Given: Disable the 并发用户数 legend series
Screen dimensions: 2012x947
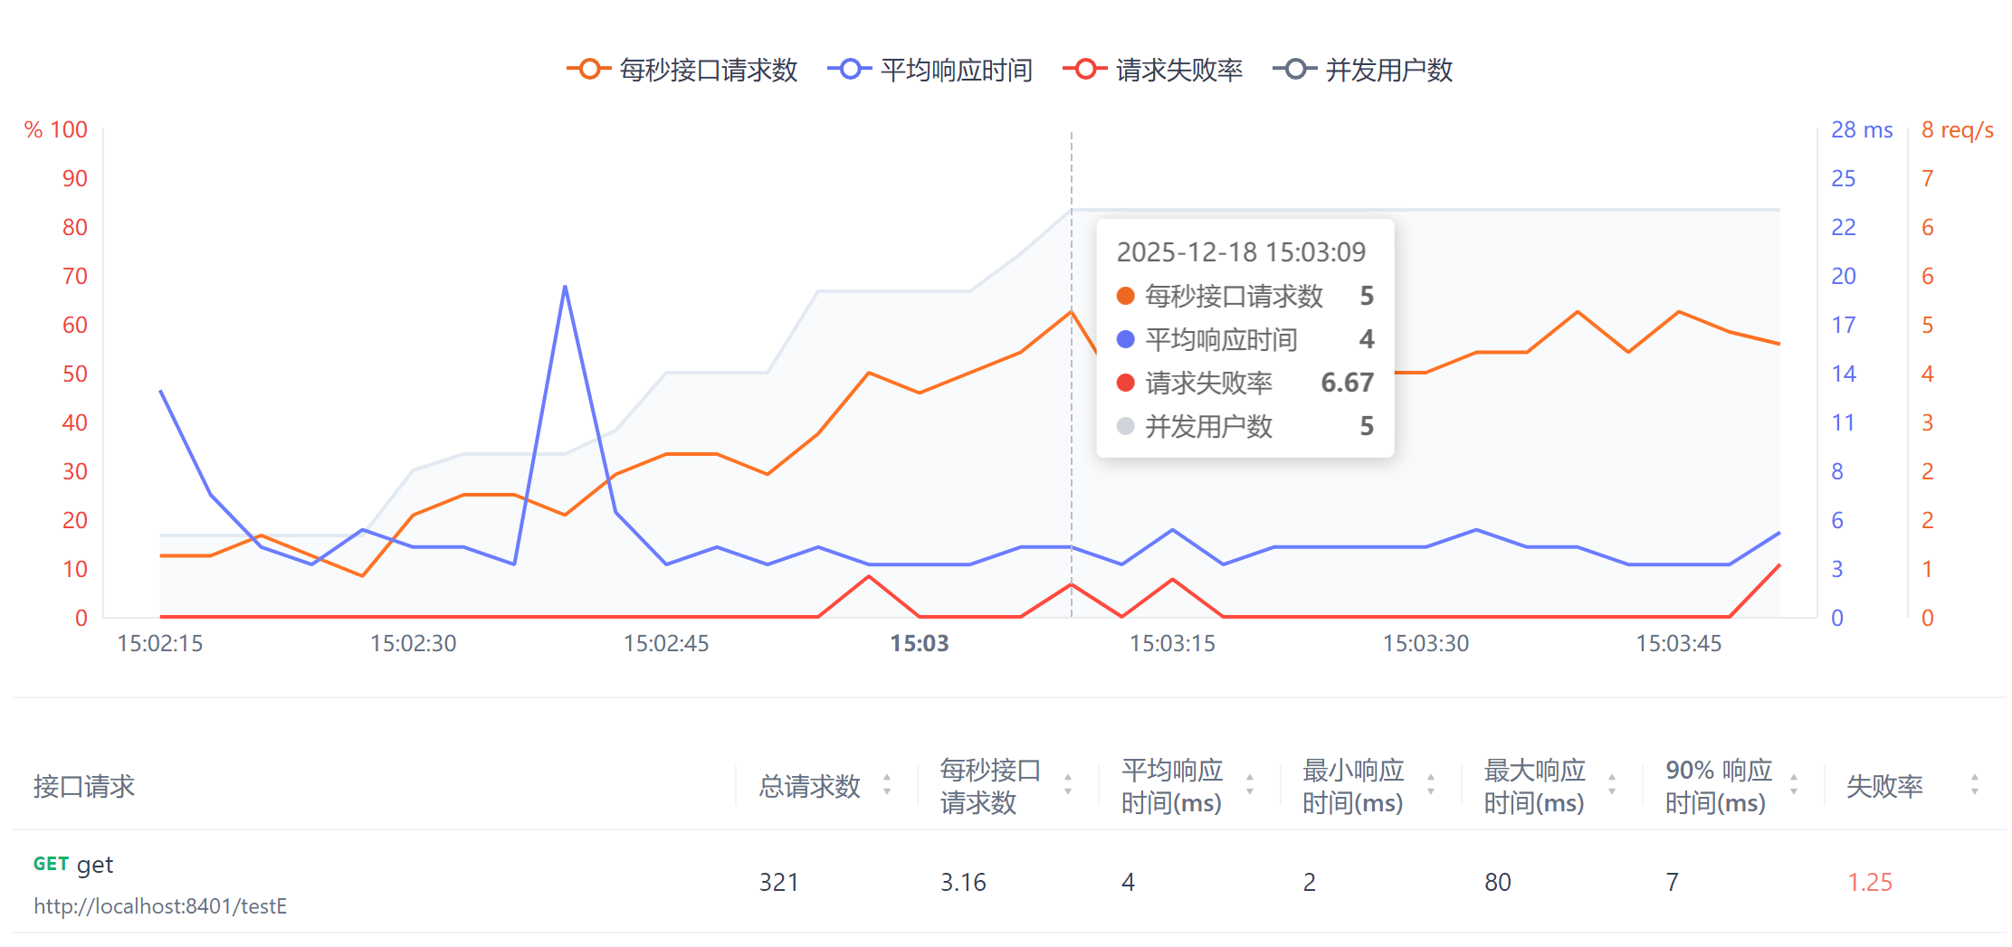Looking at the screenshot, I should point(1363,70).
